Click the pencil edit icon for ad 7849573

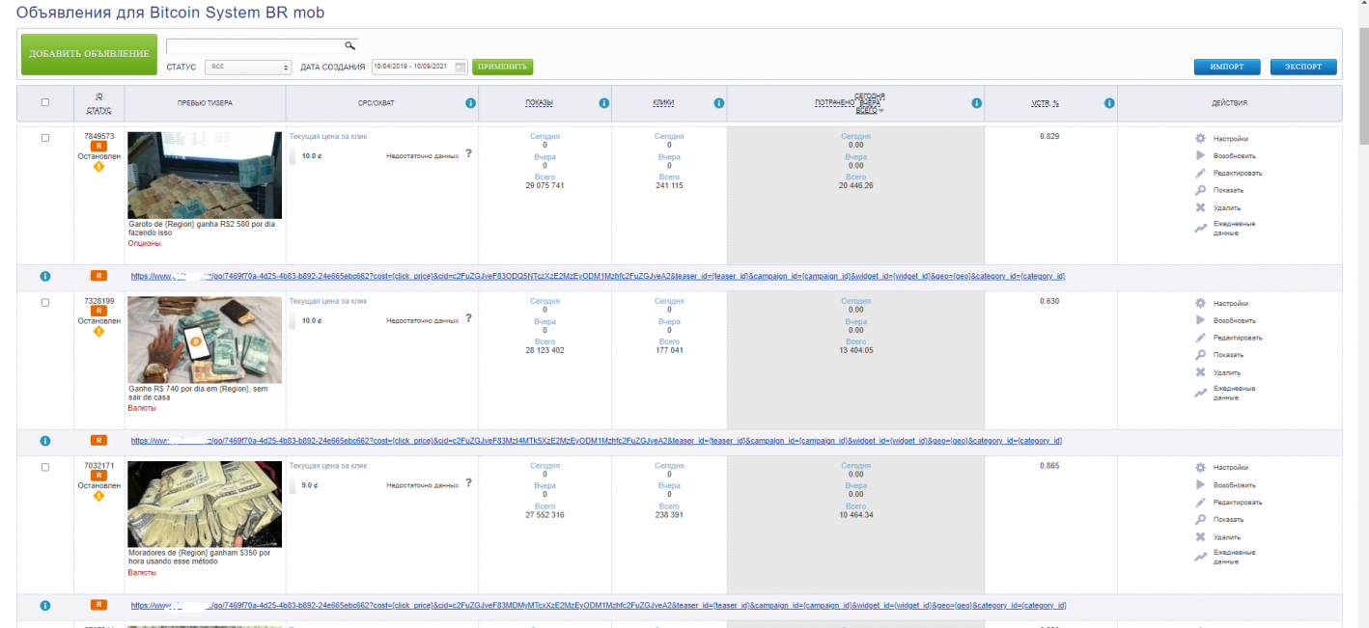[1201, 173]
